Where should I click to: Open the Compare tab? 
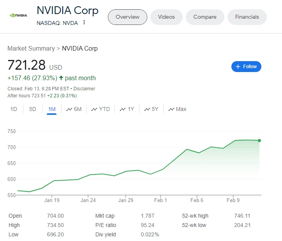tap(205, 17)
